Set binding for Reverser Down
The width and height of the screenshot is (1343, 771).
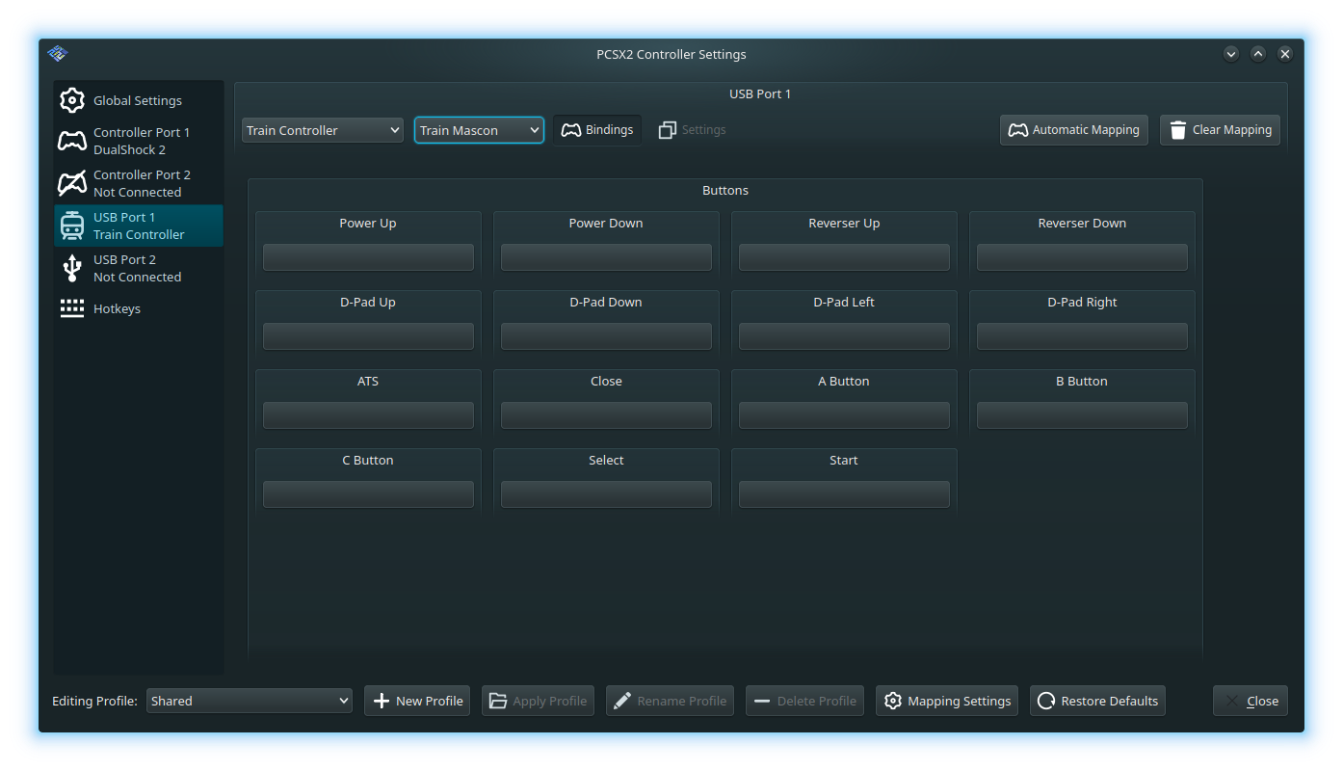tap(1082, 257)
